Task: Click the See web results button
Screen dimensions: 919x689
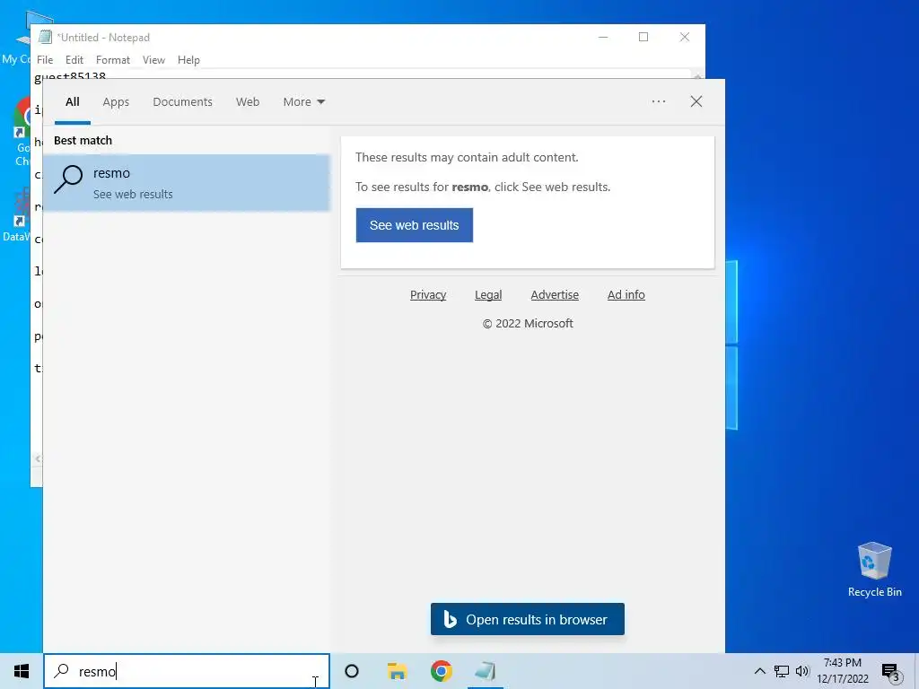Action: point(415,225)
